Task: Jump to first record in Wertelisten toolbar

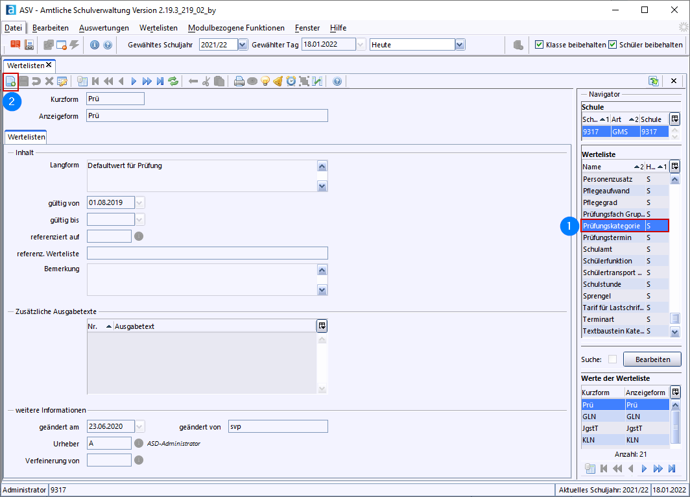Action: (95, 82)
